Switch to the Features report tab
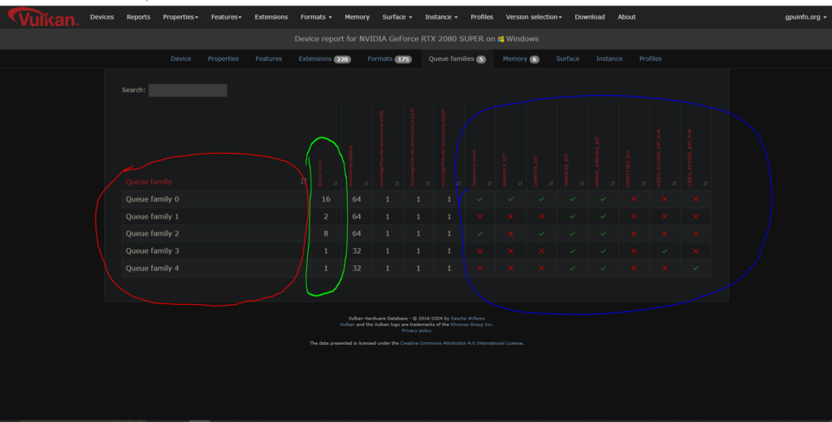Screen dimensions: 832x422 (268, 59)
